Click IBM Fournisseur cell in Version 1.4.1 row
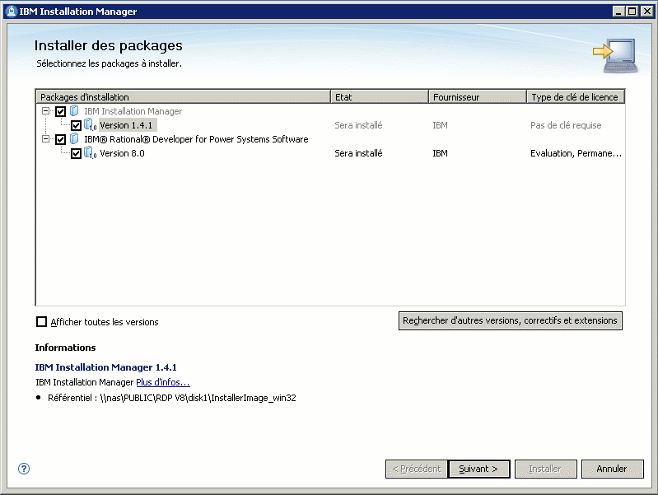Screen dimensions: 658x495 pyautogui.click(x=440, y=125)
